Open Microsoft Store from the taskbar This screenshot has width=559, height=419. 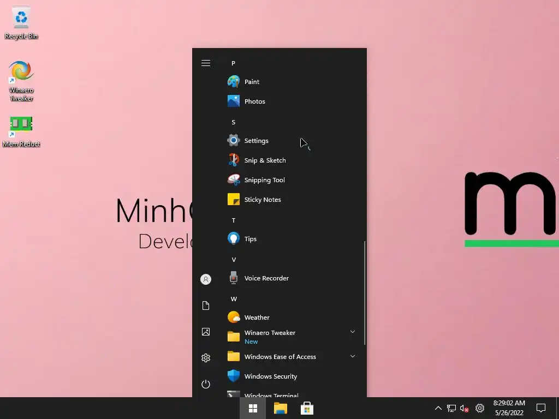click(307, 408)
